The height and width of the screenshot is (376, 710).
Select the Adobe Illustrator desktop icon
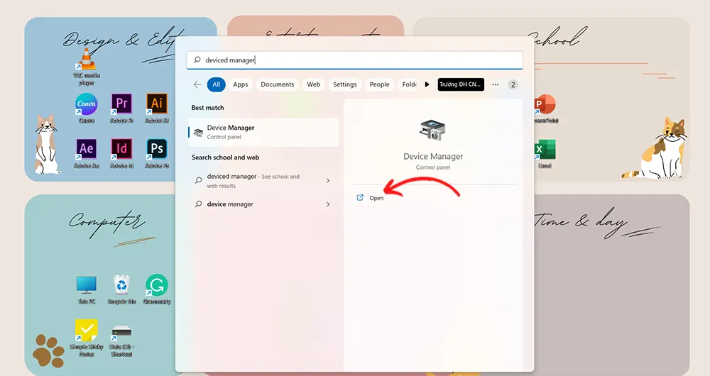[x=156, y=104]
